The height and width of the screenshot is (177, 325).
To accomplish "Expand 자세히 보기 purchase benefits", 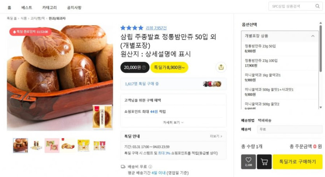I will coord(173,122).
